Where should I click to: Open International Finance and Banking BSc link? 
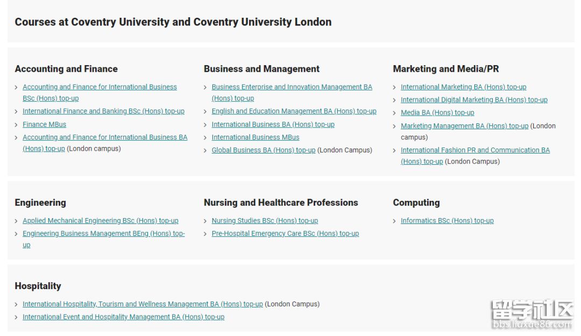coord(103,111)
